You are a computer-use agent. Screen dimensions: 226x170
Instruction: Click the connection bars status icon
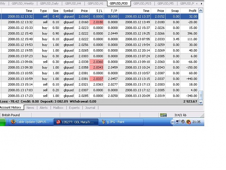(163, 115)
